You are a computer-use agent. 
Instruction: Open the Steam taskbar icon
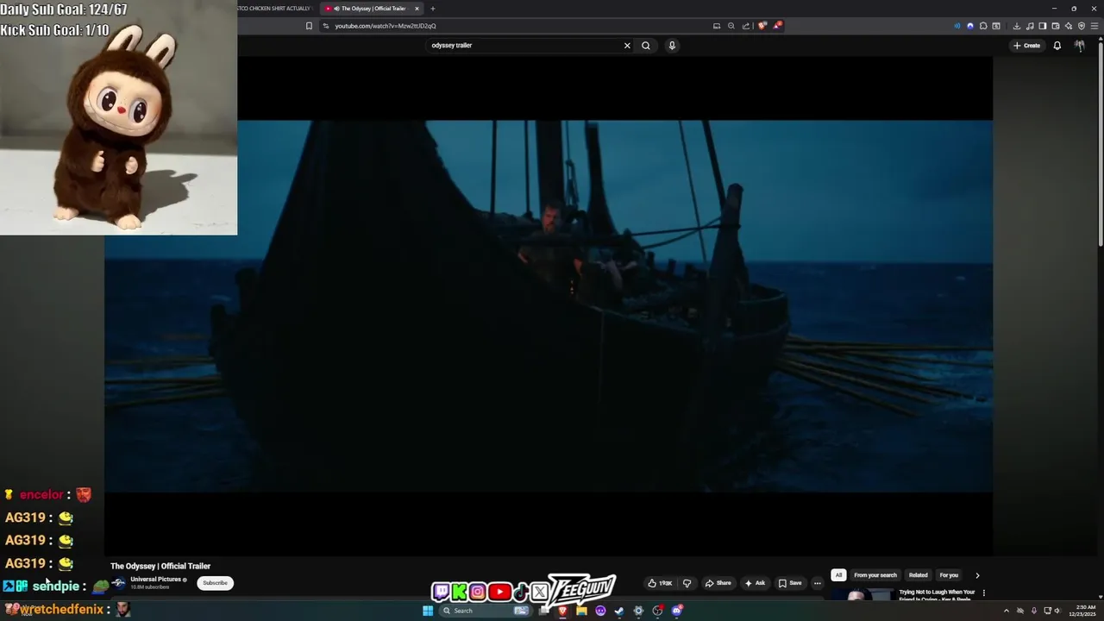tap(618, 611)
